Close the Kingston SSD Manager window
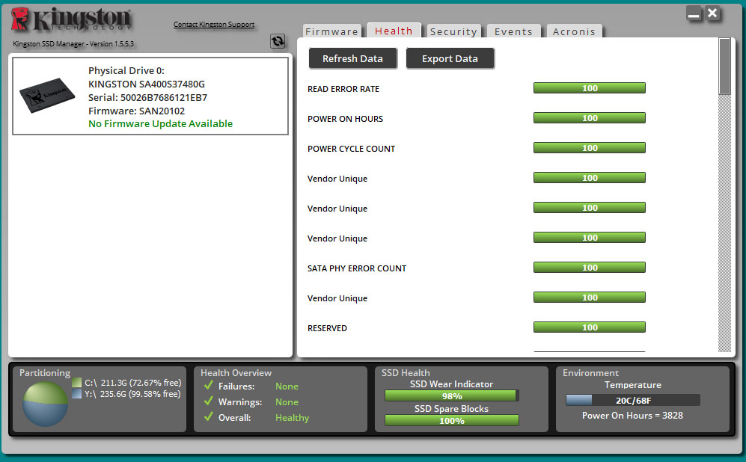Screen dimensions: 746x462 click(712, 13)
